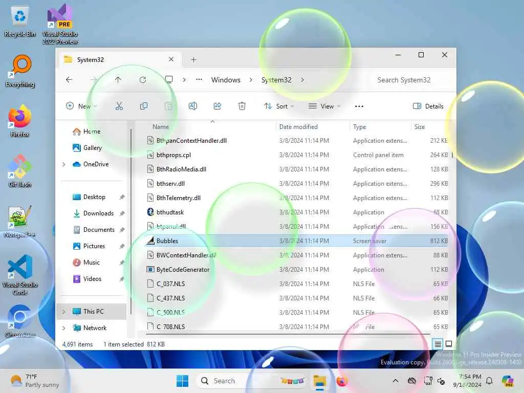Expand the OneDrive tree node
The height and width of the screenshot is (393, 524).
coord(64,164)
